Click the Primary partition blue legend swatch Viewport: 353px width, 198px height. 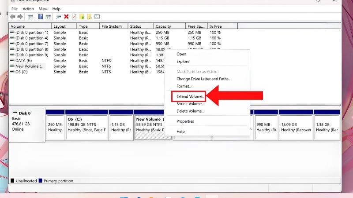[40, 181]
